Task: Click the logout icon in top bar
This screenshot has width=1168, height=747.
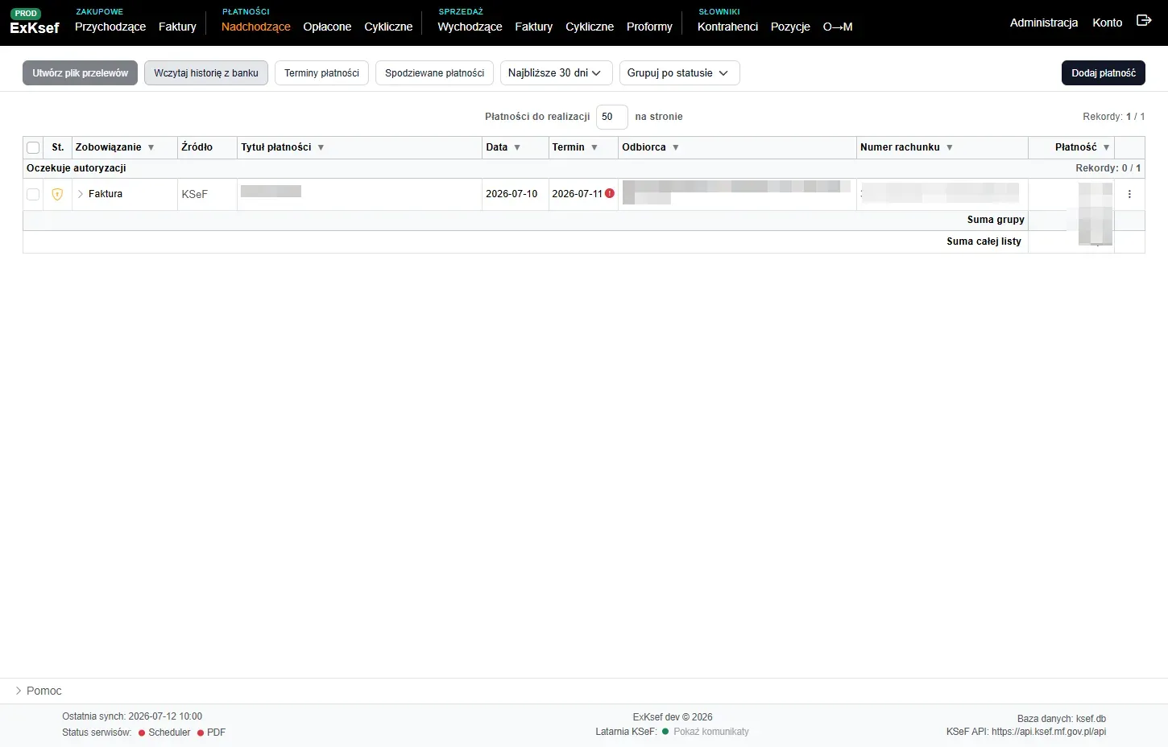Action: [x=1144, y=20]
